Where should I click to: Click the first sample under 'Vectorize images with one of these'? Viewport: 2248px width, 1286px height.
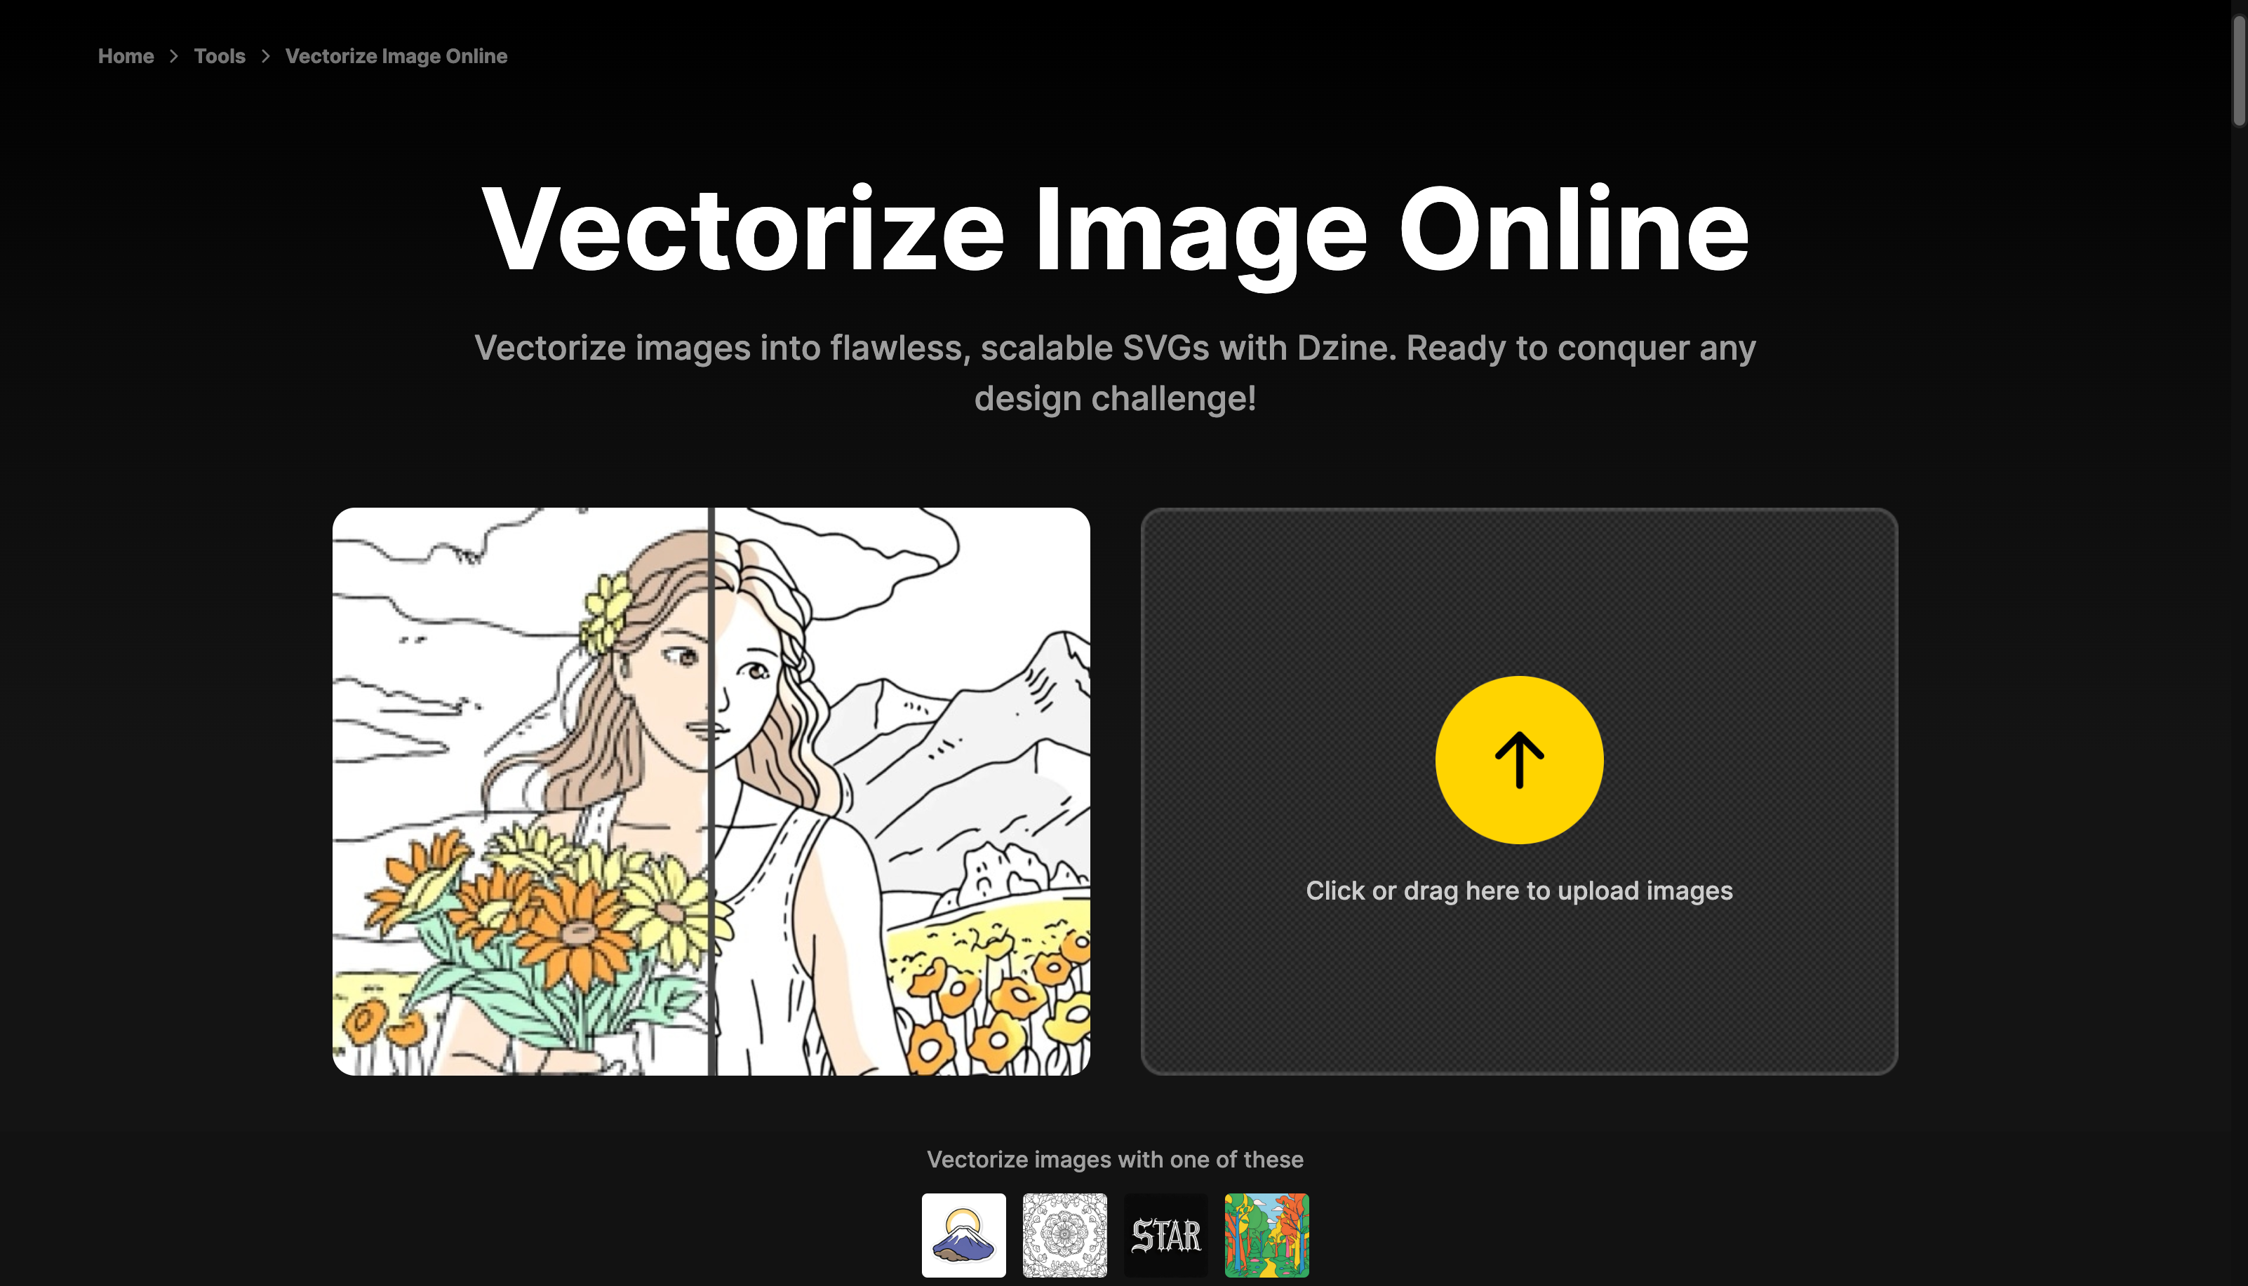coord(963,1234)
